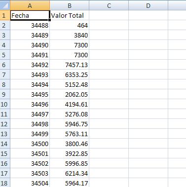Select row 10 header
Image resolution: width=186 pixels, height=187 pixels.
click(5, 104)
